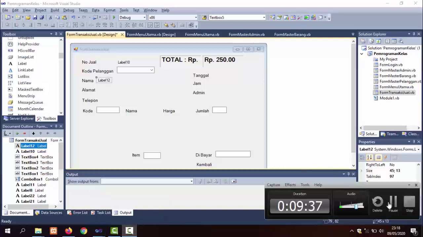Click the Events lightning icon in Properties
Screen dimensions: 423x237
386,157
